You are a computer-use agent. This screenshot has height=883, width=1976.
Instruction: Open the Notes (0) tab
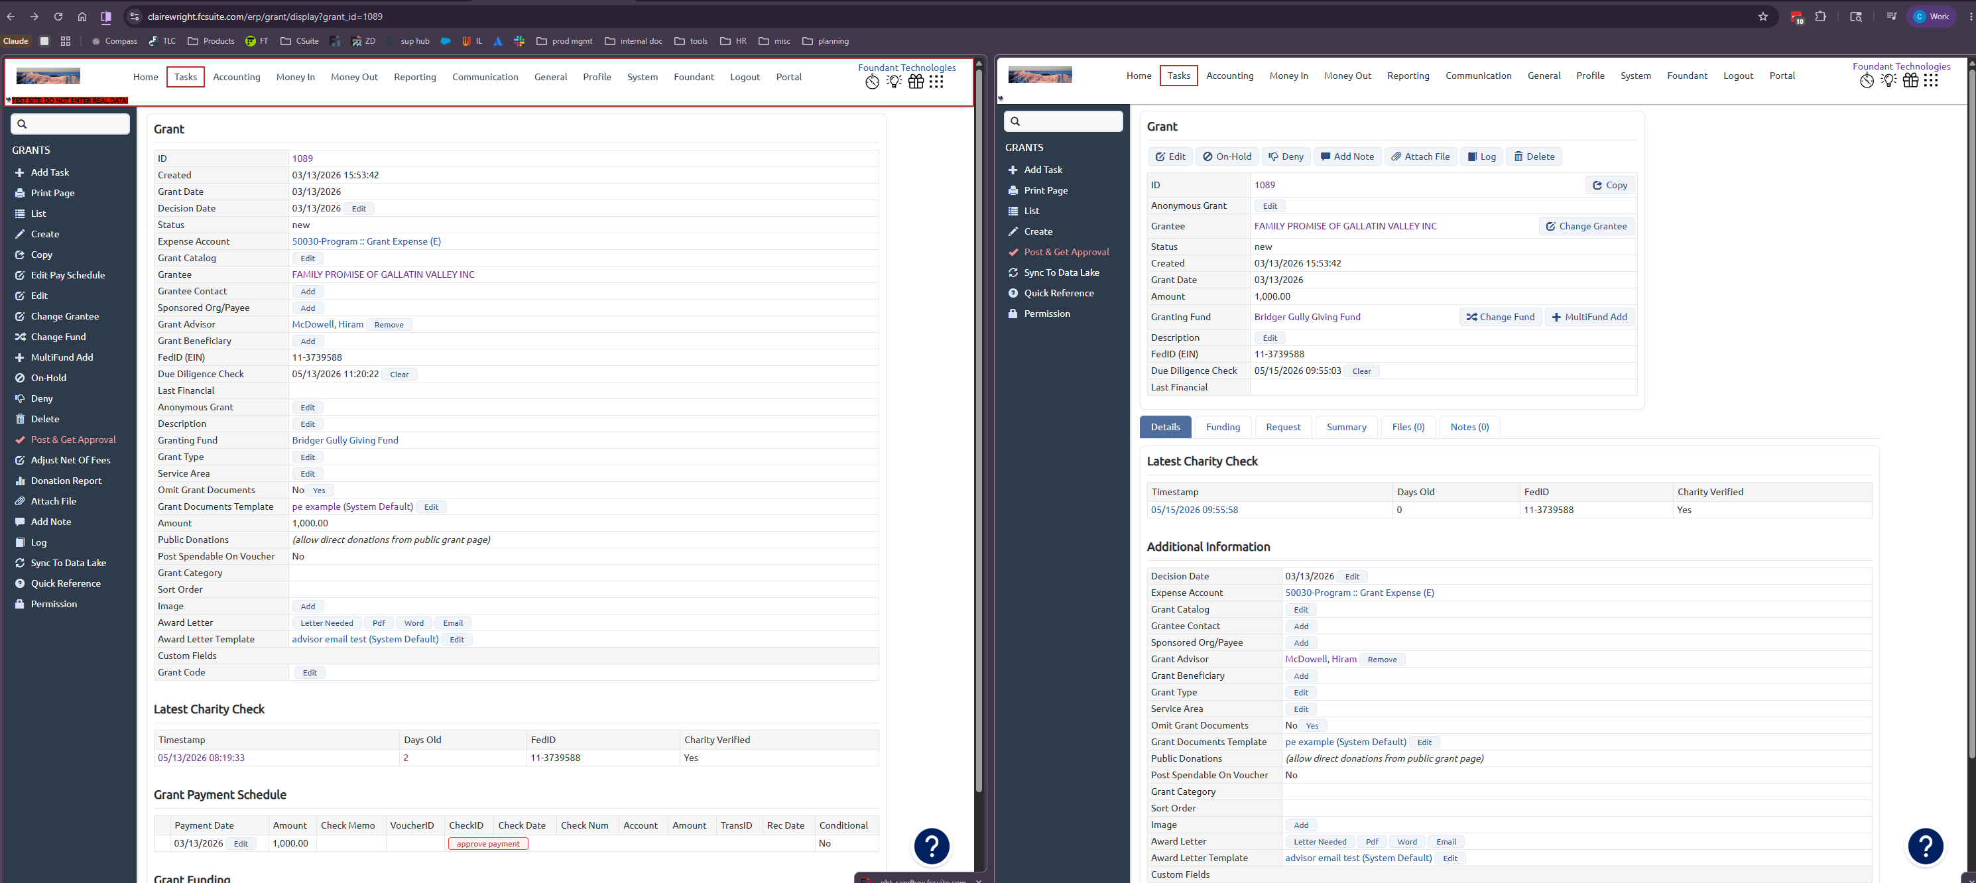(1469, 428)
